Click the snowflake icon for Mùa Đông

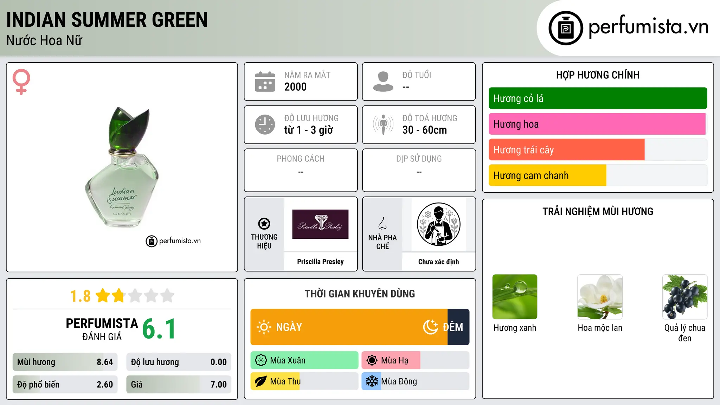point(372,381)
